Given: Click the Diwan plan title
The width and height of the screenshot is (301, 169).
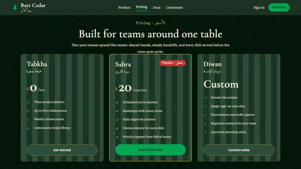Looking at the screenshot, I should tap(212, 64).
